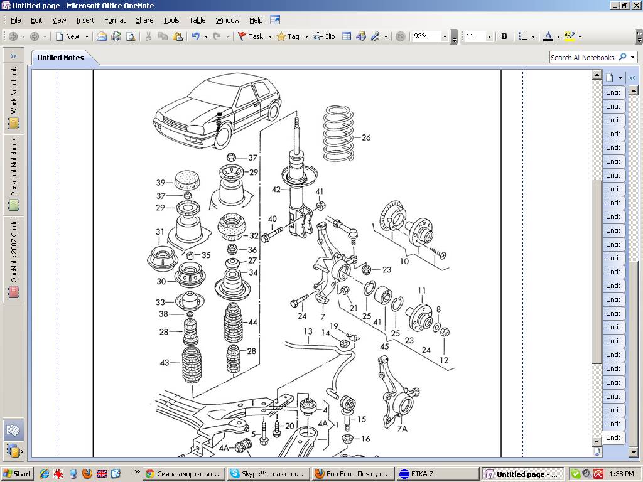Toggle Bold formatting button
This screenshot has height=482, width=643.
click(504, 36)
